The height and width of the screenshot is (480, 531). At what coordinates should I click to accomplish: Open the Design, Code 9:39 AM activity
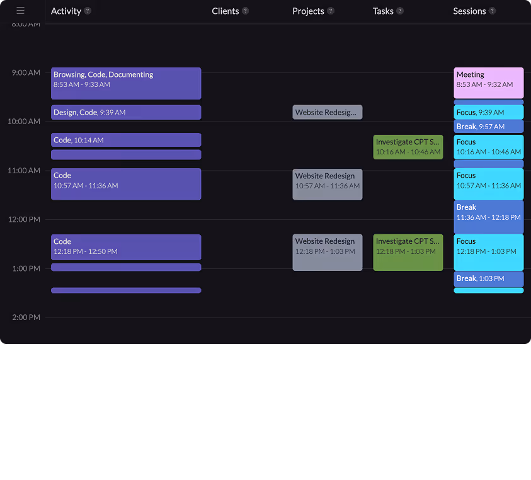126,112
